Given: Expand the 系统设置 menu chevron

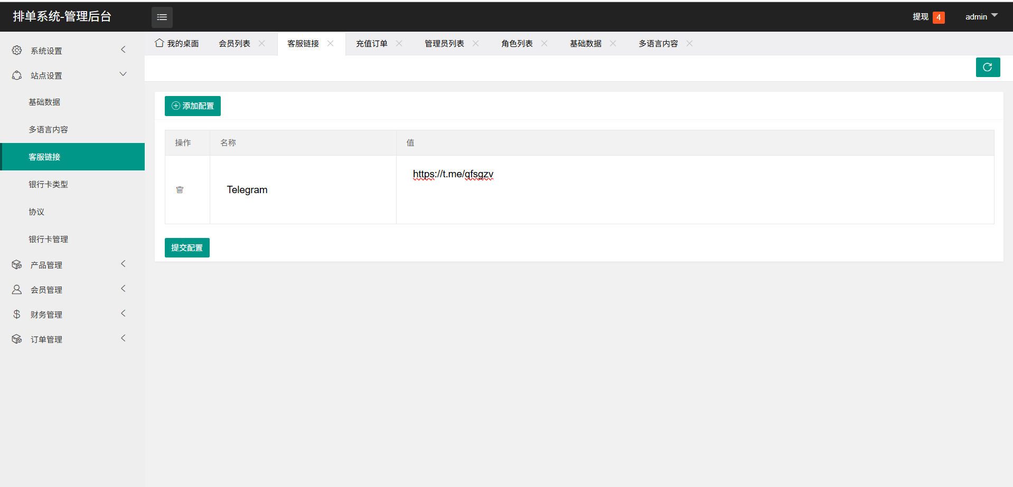Looking at the screenshot, I should click(123, 50).
